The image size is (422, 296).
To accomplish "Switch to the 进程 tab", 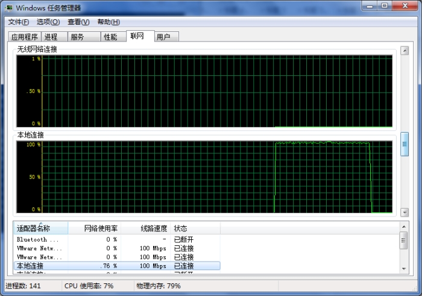I will [x=51, y=37].
